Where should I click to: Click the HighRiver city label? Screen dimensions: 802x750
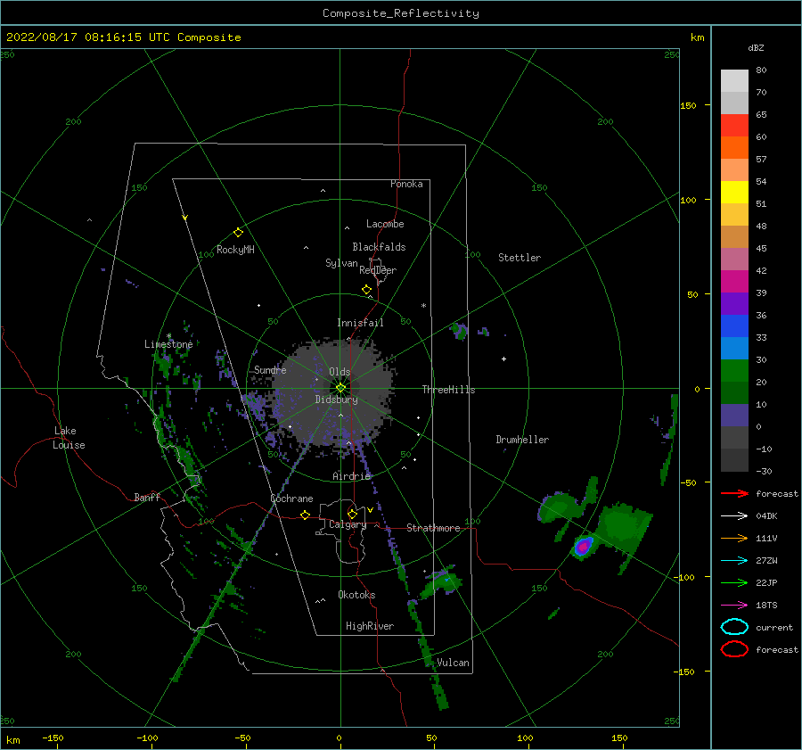[x=370, y=626]
